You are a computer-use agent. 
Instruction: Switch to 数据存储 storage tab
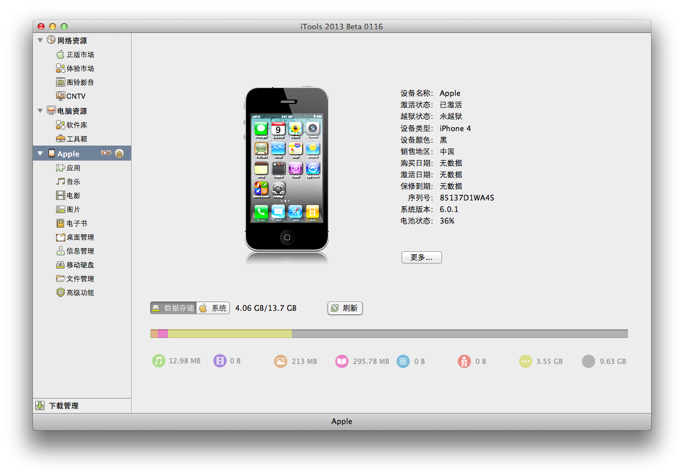click(x=173, y=308)
